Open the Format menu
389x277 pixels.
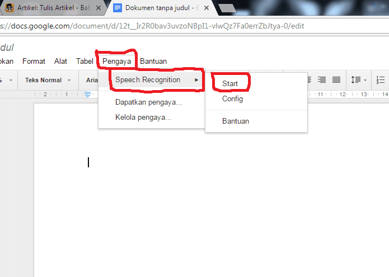pos(34,61)
